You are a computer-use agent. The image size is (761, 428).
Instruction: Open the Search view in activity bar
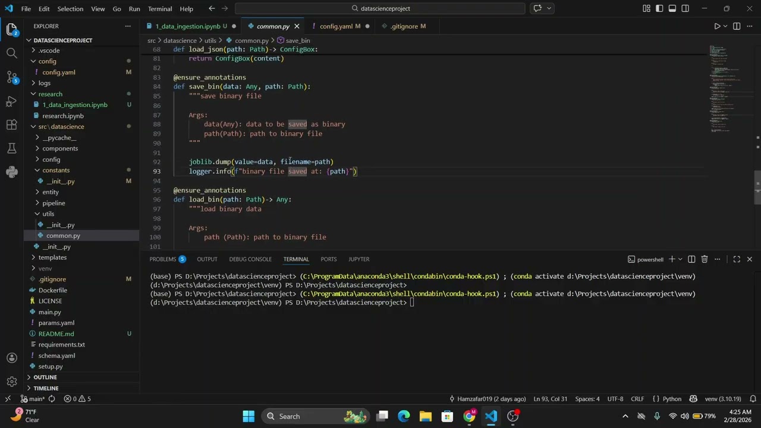point(11,53)
